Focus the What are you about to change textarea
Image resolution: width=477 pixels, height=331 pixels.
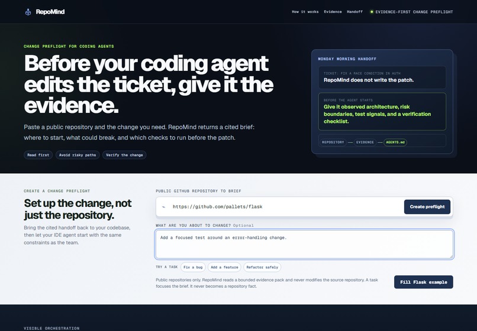304,244
